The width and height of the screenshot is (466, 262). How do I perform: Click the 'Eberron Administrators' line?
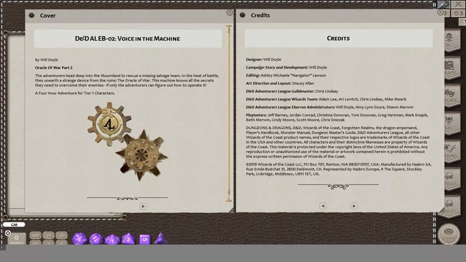330,107
